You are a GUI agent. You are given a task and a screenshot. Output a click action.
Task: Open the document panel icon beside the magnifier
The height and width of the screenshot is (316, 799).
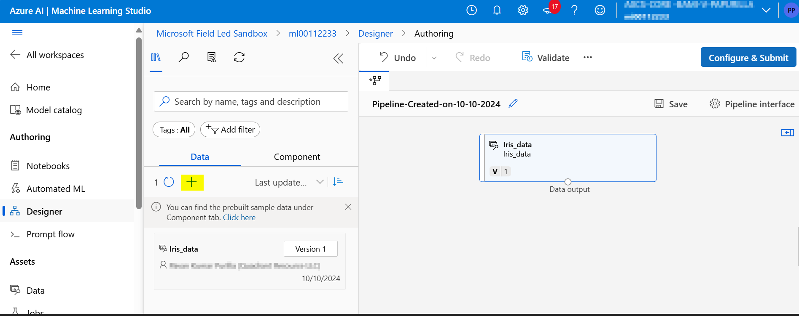tap(212, 57)
